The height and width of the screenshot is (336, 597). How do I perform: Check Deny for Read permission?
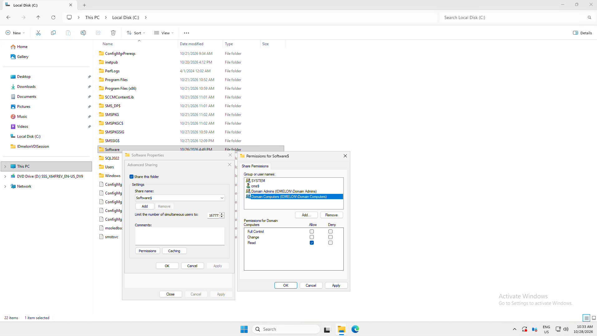[330, 243]
